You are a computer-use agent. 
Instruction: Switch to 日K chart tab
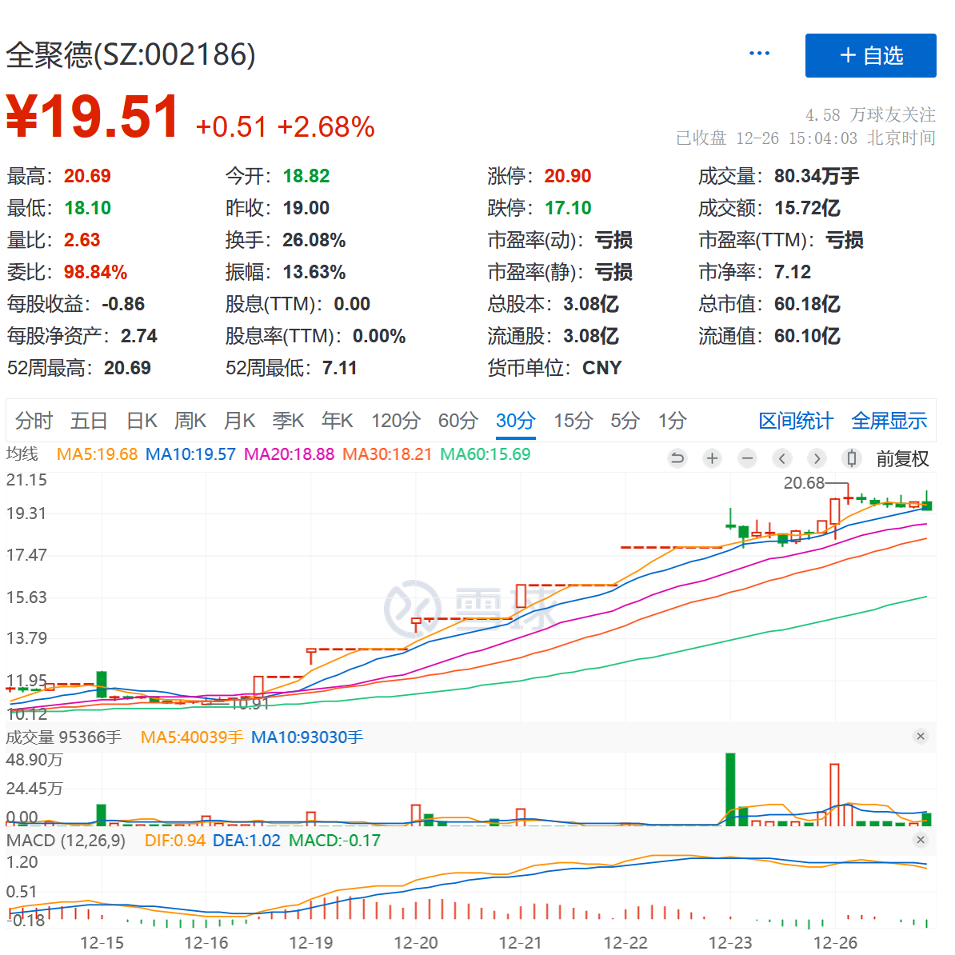pos(142,420)
